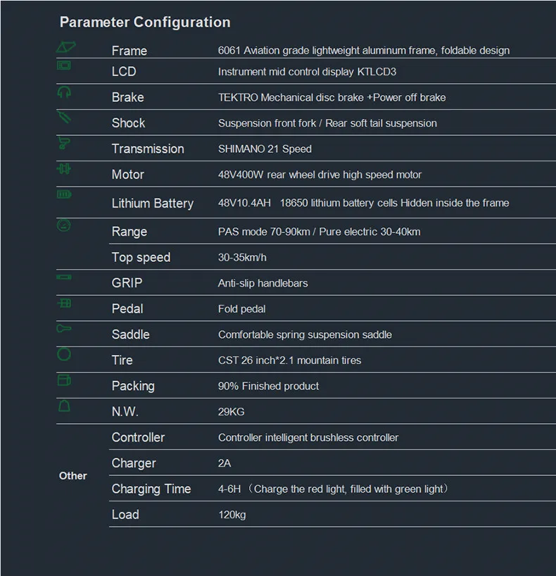
Task: Click the saddle icon
Action: (64, 328)
